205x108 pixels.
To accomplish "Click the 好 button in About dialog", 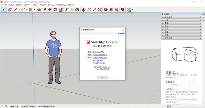I will tap(102, 77).
